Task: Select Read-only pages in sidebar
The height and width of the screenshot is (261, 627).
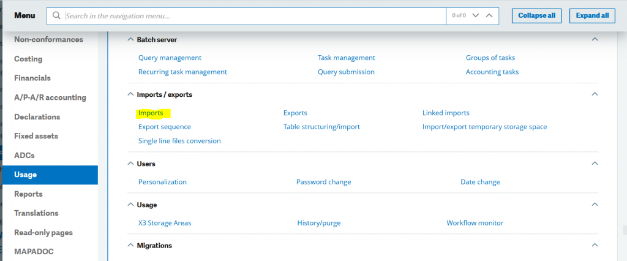Action: (x=43, y=232)
